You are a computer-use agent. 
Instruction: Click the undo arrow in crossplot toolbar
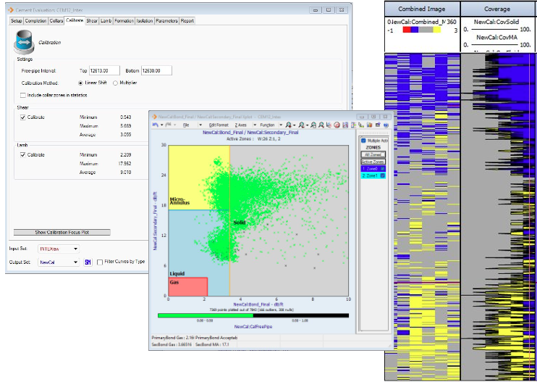156,125
